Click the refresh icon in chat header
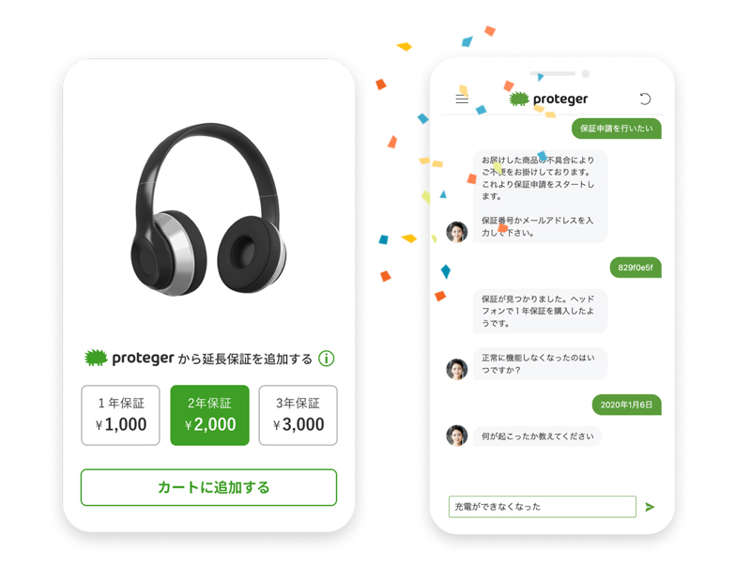Viewport: 751px width, 566px height. point(645,99)
